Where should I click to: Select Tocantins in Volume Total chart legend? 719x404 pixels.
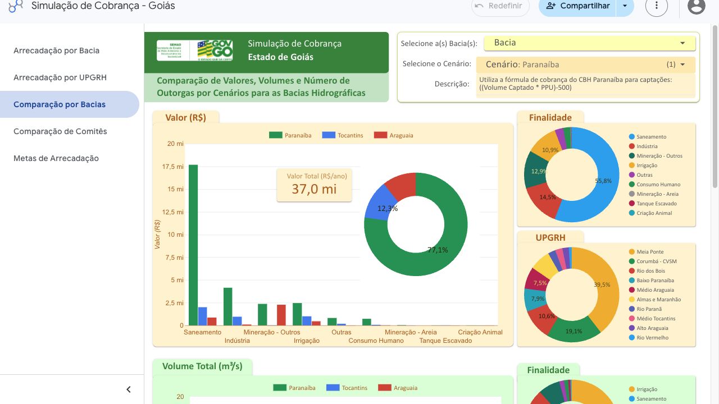pyautogui.click(x=348, y=388)
